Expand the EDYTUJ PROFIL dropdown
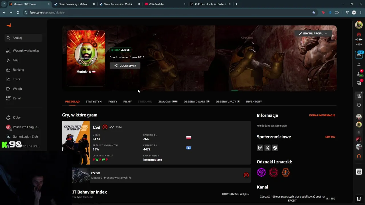 pos(313,33)
